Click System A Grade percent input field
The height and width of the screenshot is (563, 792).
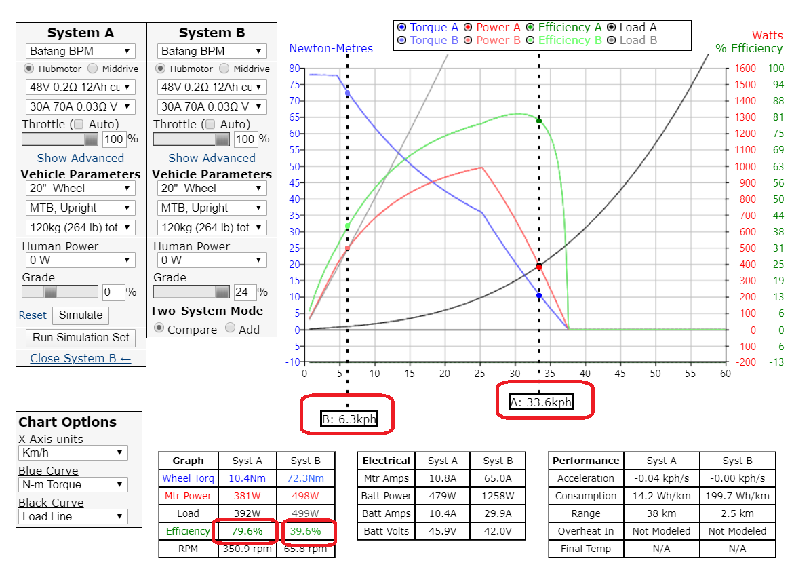pos(113,292)
